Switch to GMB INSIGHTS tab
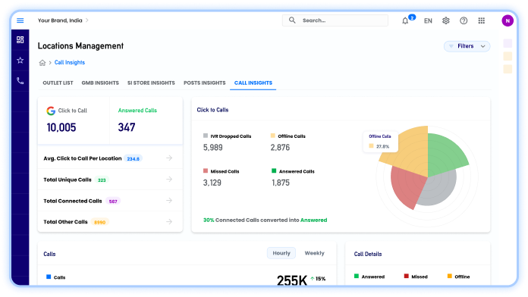This screenshot has height=297, width=528. (x=100, y=83)
